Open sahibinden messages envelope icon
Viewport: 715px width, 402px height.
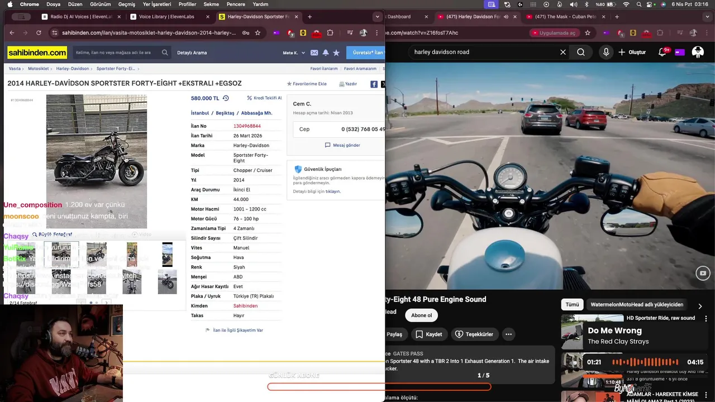coord(314,52)
